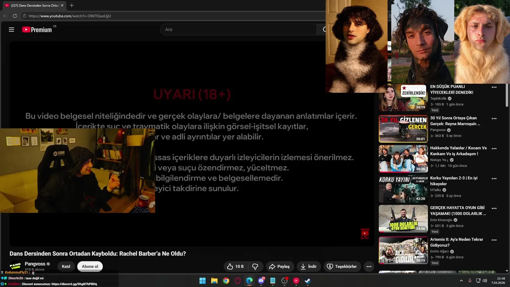Click the YouTube search field Ara
510x287 pixels.
[238, 29]
